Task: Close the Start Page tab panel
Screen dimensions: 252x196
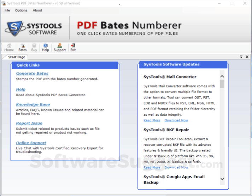Action: point(247,57)
